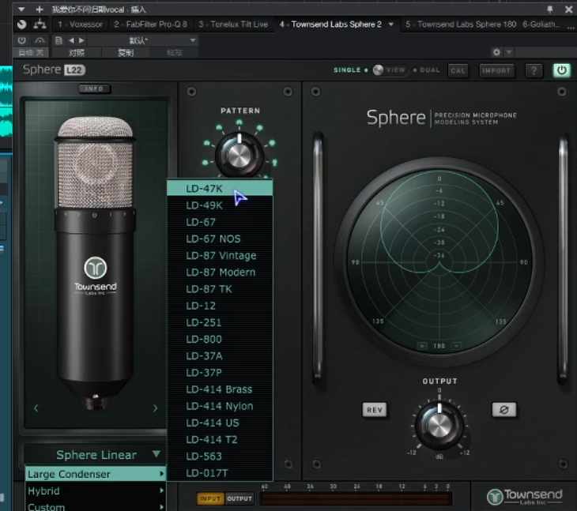This screenshot has width=577, height=511.
Task: Click the PATTERN knob
Action: [239, 155]
